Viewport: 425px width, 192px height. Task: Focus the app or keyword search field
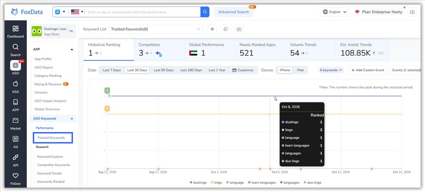pos(143,12)
